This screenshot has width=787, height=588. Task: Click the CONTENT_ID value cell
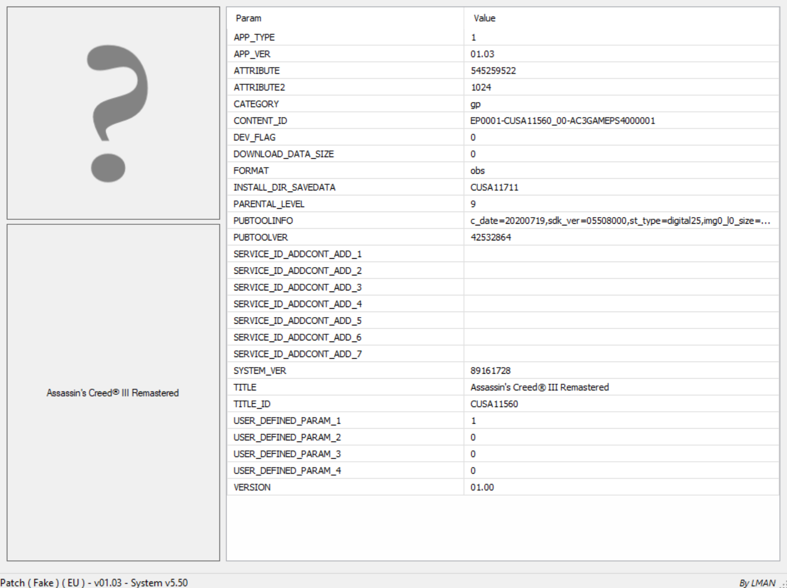tap(562, 120)
